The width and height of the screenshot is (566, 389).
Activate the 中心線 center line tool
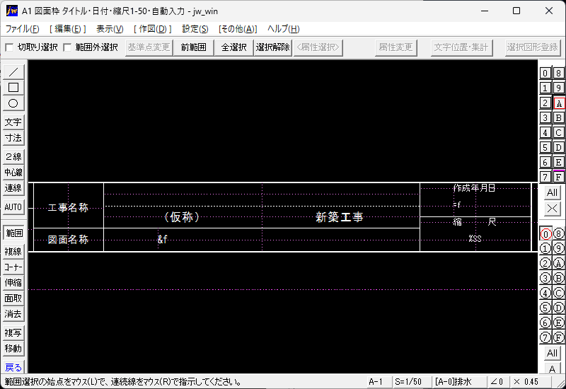(13, 173)
